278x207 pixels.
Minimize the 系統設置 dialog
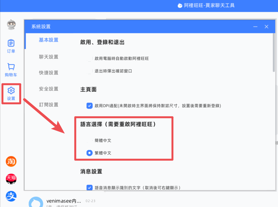point(255,27)
